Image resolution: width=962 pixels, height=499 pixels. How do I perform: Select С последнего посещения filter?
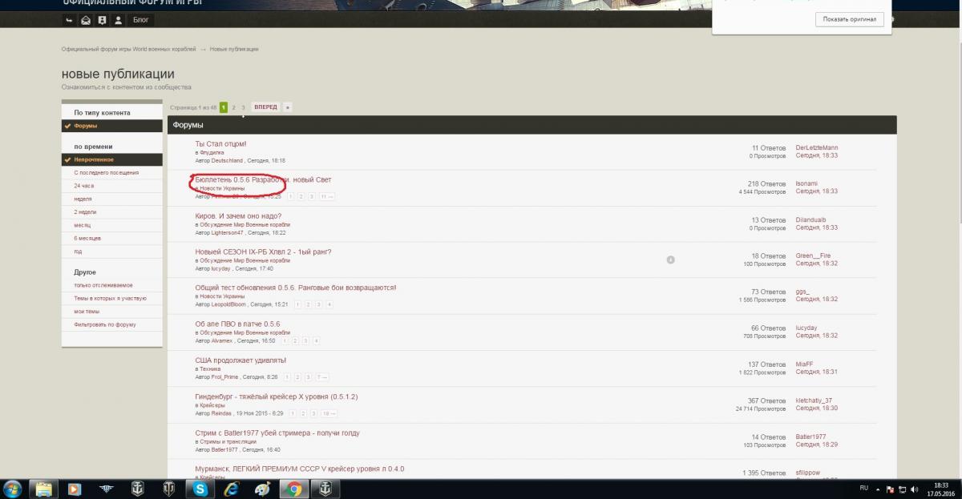point(107,172)
